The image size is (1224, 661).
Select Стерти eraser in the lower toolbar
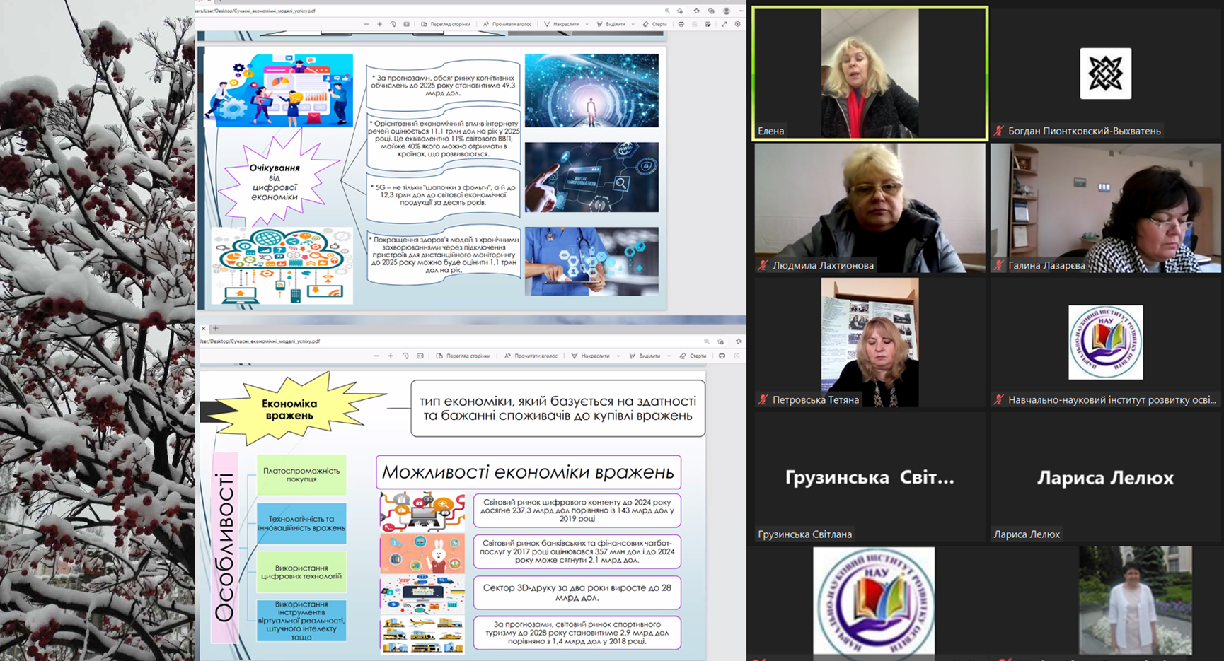click(693, 356)
